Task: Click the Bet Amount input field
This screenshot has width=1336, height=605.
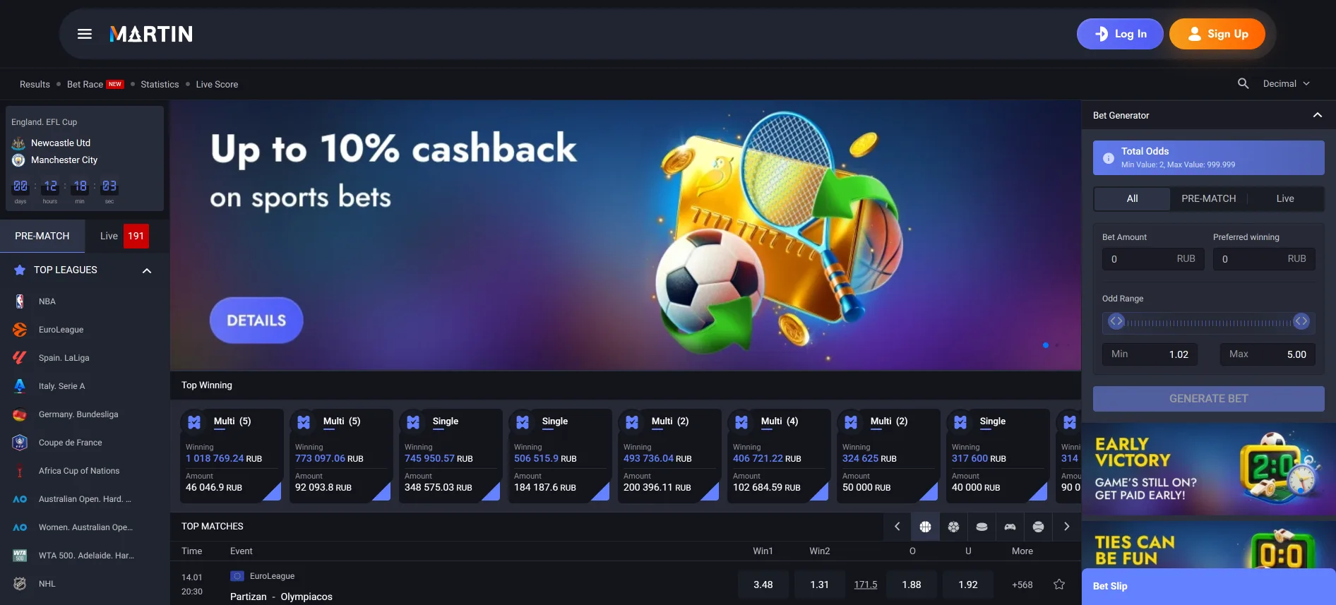Action: (x=1153, y=259)
